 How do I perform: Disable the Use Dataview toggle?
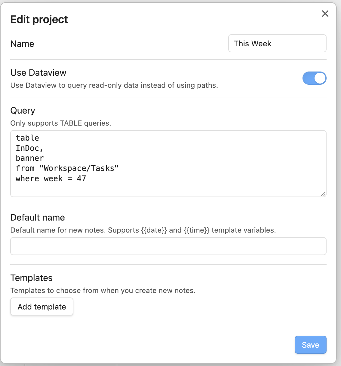(315, 78)
